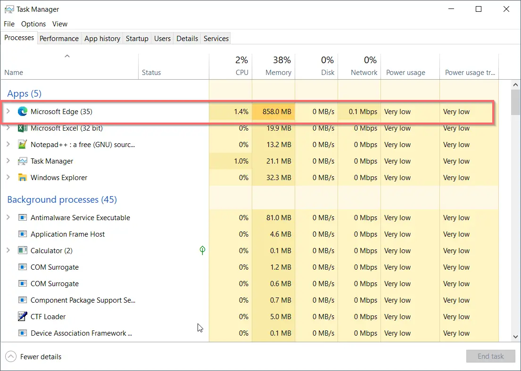Viewport: 521px width, 371px height.
Task: Sort processes by CPU column
Action: [x=231, y=66]
